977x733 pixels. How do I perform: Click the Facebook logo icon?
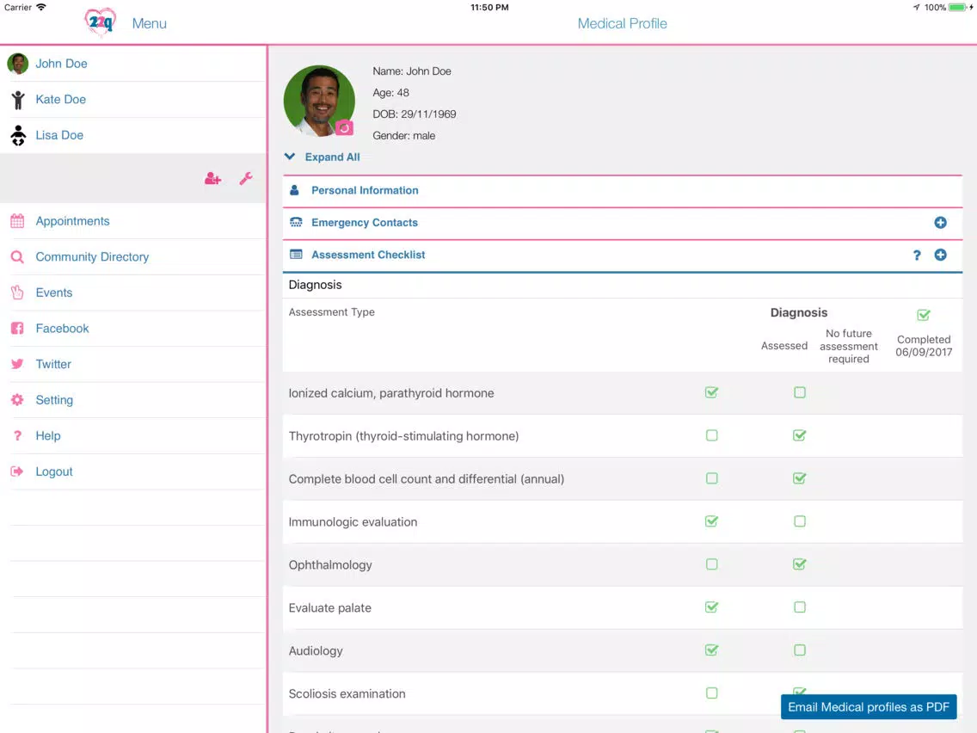click(x=17, y=329)
